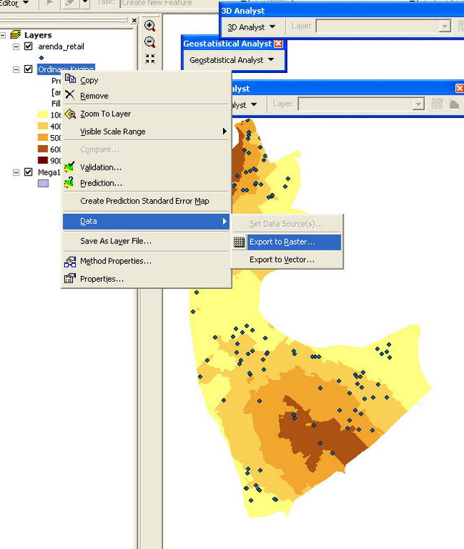Close the Geostatistical Analyst toolbar

[279, 43]
